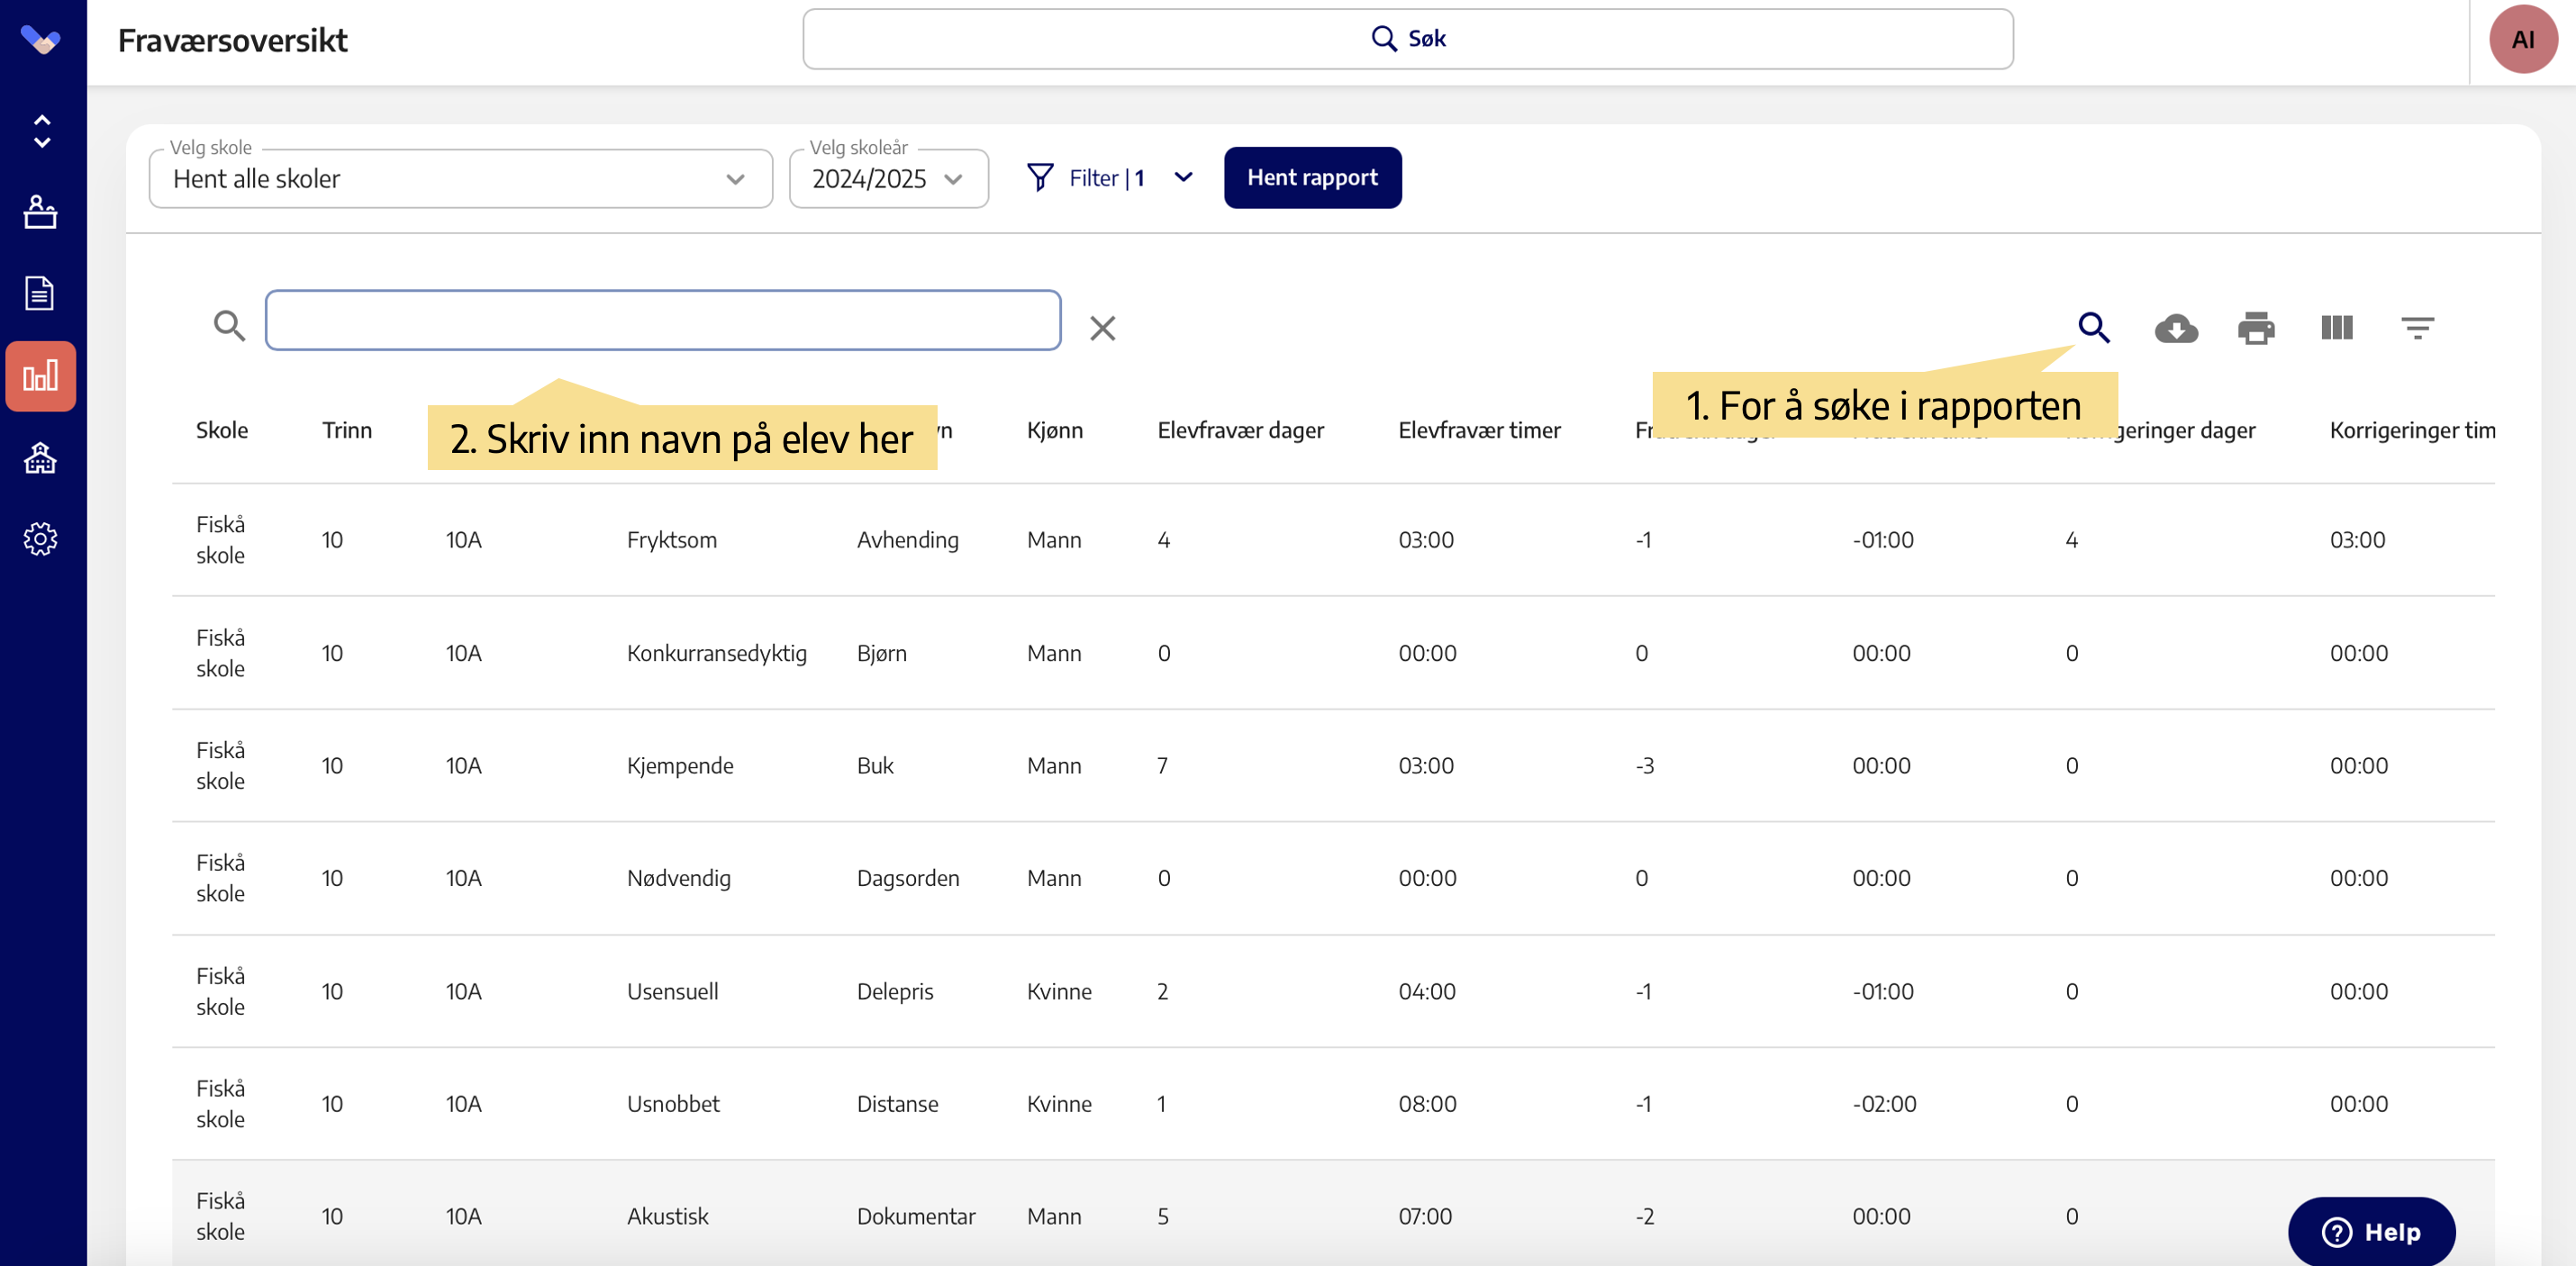This screenshot has width=2576, height=1266.
Task: Open the Velg skole dropdown
Action: [x=460, y=179]
